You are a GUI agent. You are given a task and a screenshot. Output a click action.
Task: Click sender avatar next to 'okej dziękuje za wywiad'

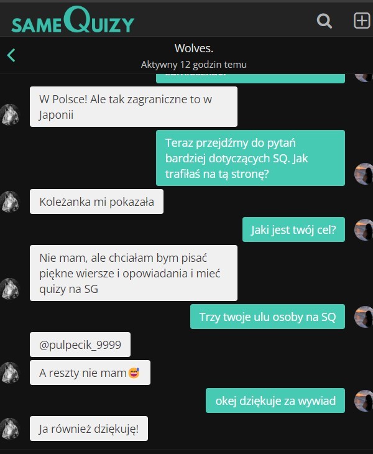pyautogui.click(x=364, y=401)
